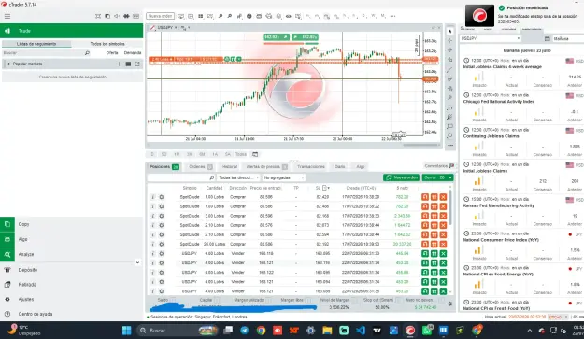Toggle the sound speaker icon

[x=117, y=16]
